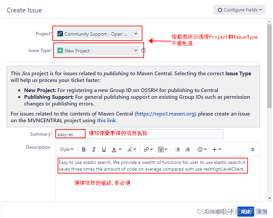The width and height of the screenshot is (273, 218).
Task: Toggle underline formatting
Action: [104, 149]
